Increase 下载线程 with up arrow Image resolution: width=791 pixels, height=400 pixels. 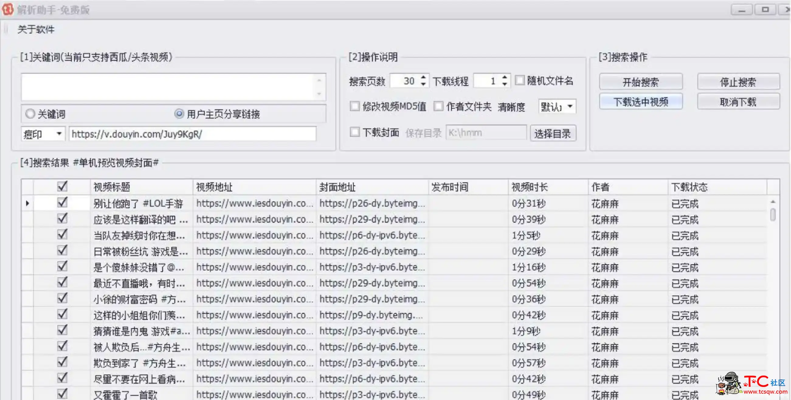505,78
